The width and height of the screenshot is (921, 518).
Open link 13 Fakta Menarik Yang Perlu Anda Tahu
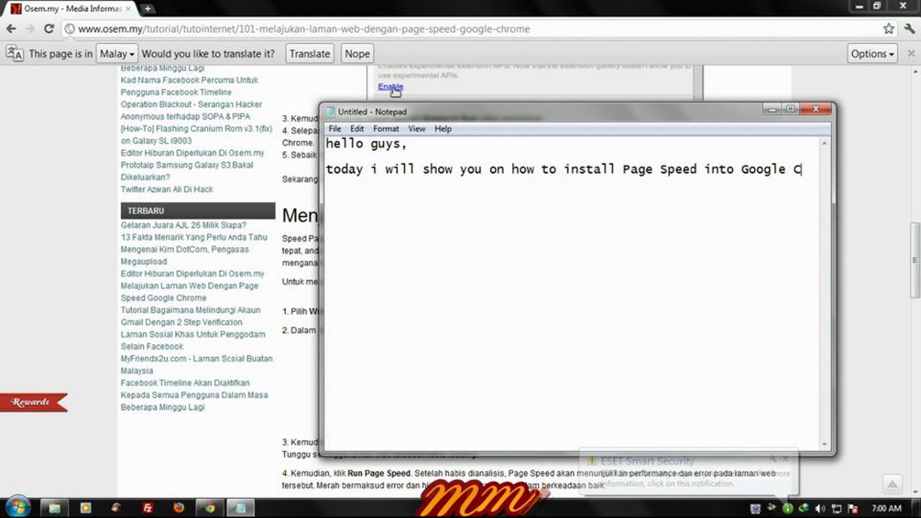pyautogui.click(x=194, y=238)
